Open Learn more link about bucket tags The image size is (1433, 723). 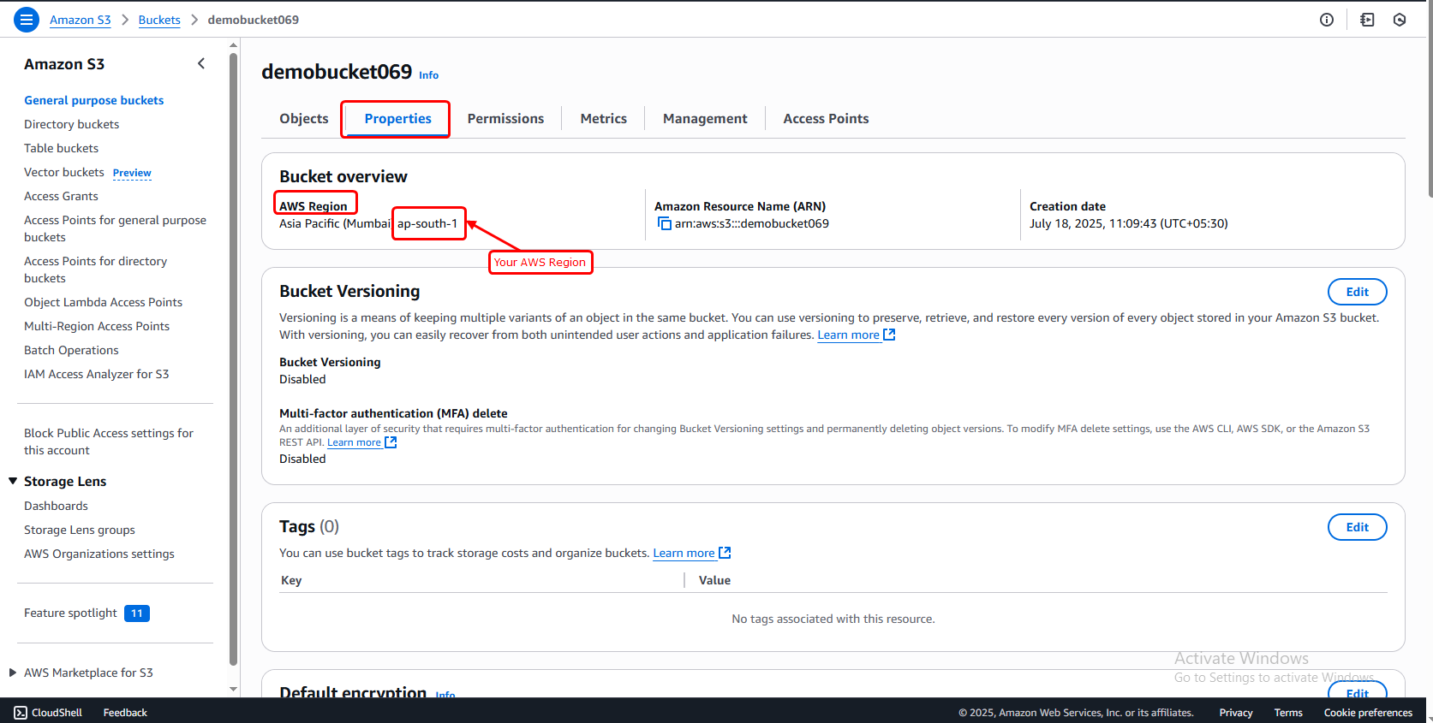coord(684,553)
